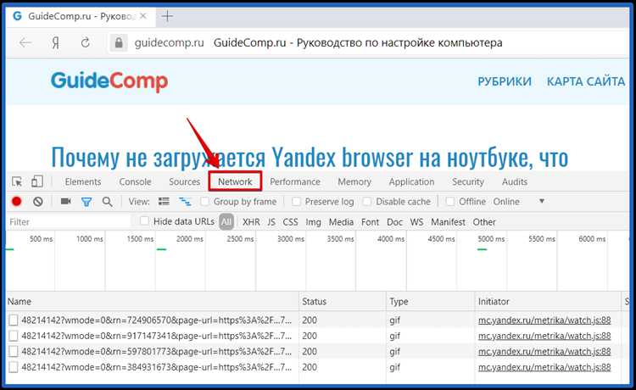The image size is (636, 390).
Task: Filter requests by WS
Action: tap(416, 222)
